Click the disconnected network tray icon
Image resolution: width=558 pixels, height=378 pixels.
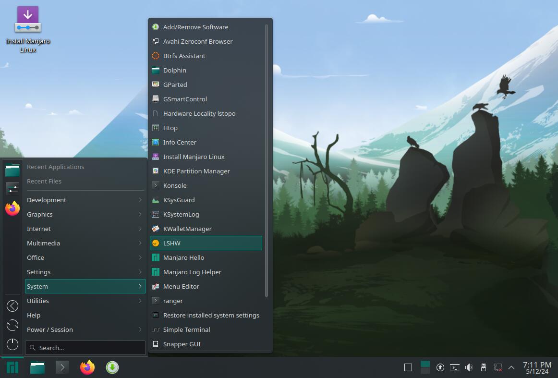[x=498, y=367]
